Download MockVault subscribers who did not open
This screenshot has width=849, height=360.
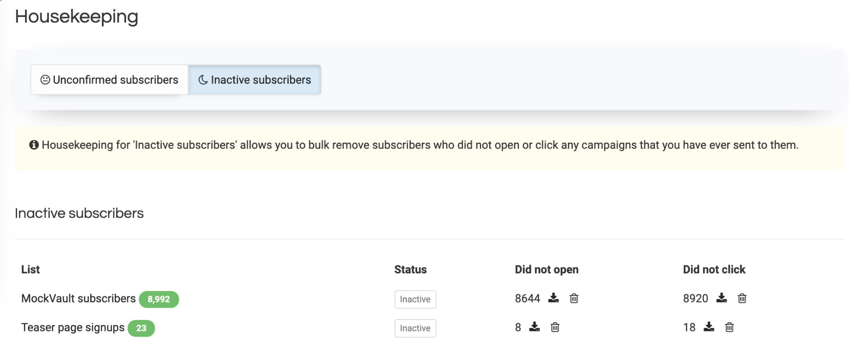pos(553,298)
